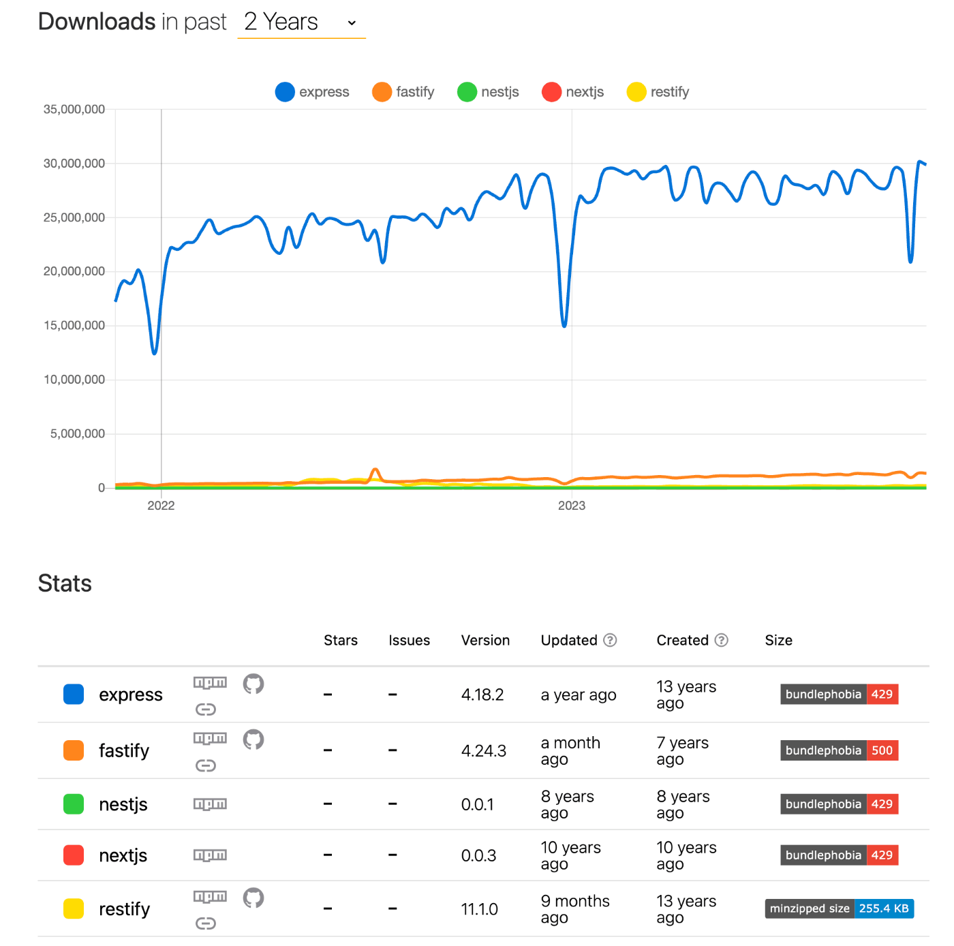Click the Updated column header

(569, 641)
